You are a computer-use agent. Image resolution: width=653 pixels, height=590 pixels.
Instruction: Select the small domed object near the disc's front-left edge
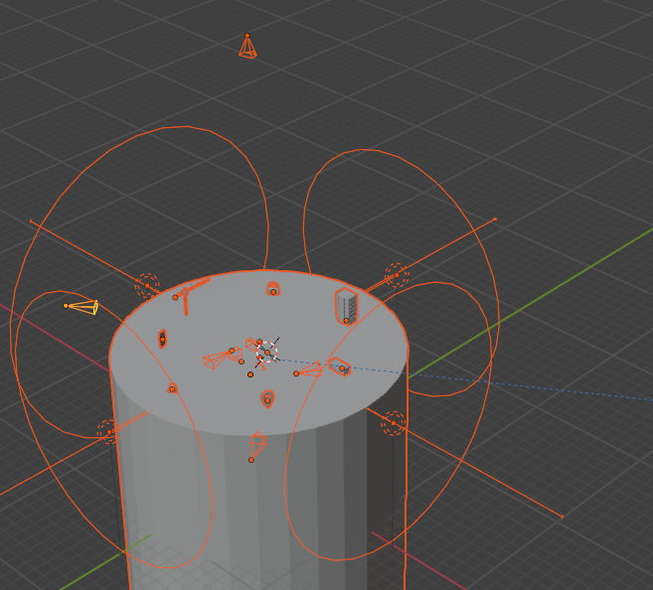pyautogui.click(x=172, y=388)
